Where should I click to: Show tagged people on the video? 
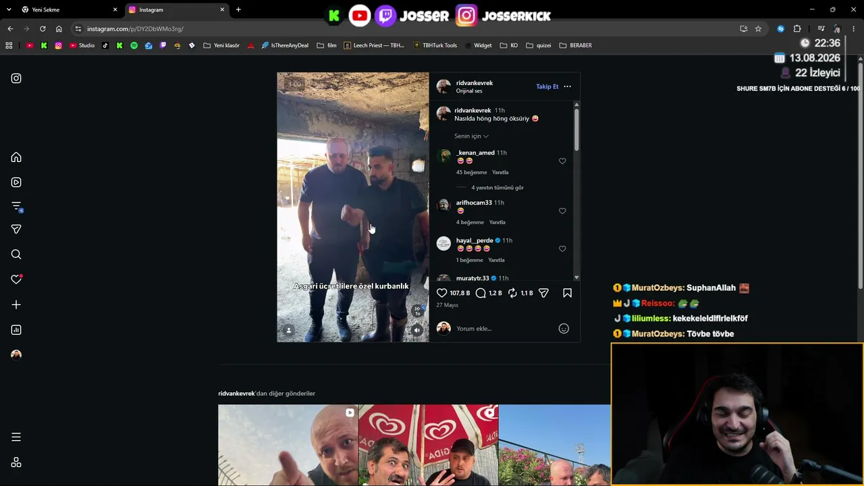pos(289,330)
